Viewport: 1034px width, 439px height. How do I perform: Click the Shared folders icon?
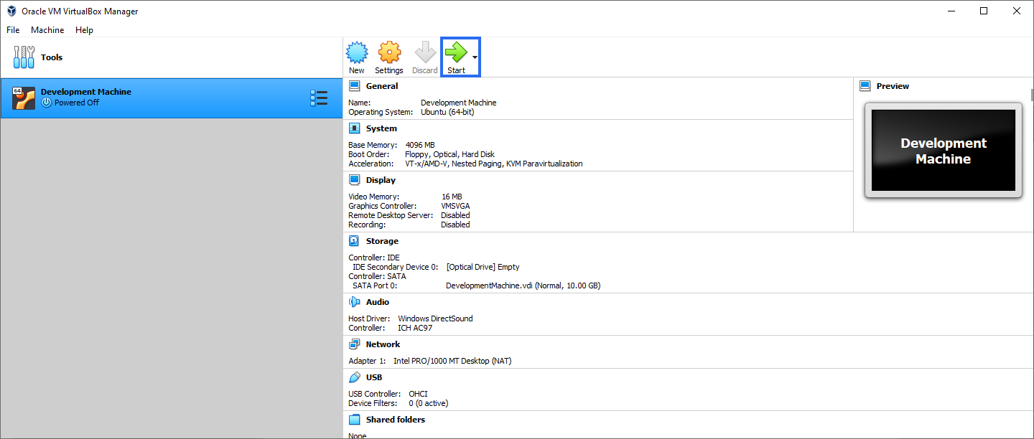tap(354, 420)
